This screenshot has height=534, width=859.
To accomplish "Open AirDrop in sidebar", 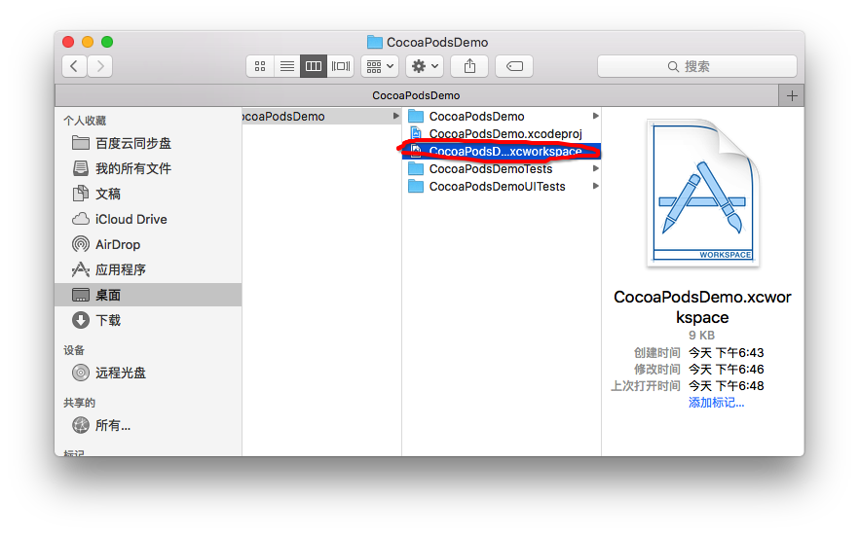I will (148, 244).
